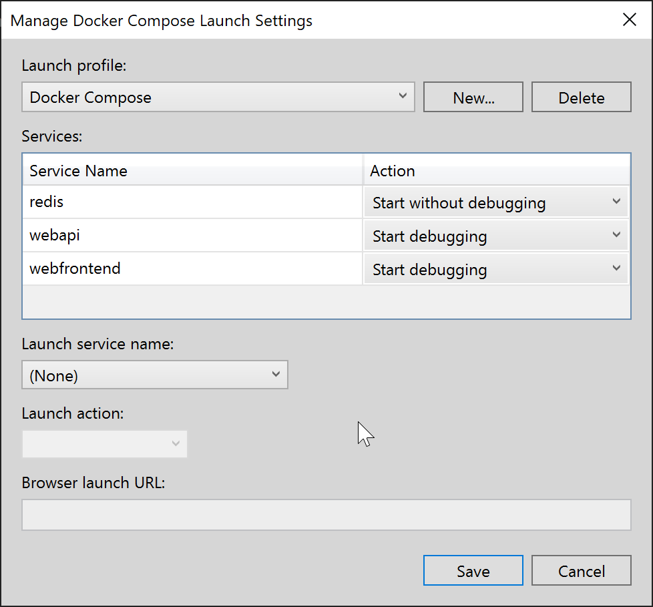Screen dimensions: 653x607
Task: Expand the Launch action dropdown
Action: pyautogui.click(x=176, y=443)
